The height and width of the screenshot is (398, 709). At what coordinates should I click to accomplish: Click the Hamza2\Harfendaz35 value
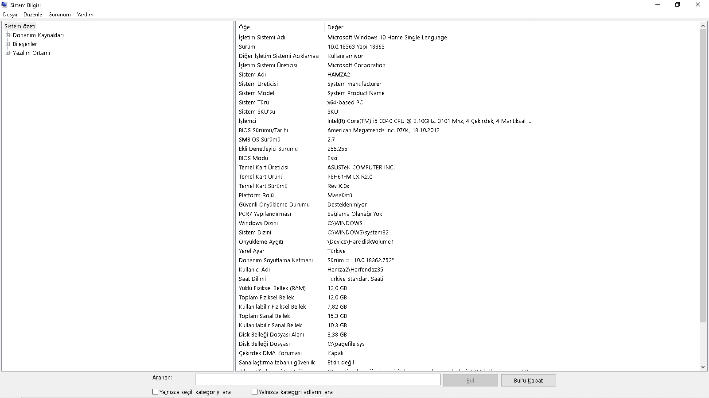pyautogui.click(x=355, y=270)
